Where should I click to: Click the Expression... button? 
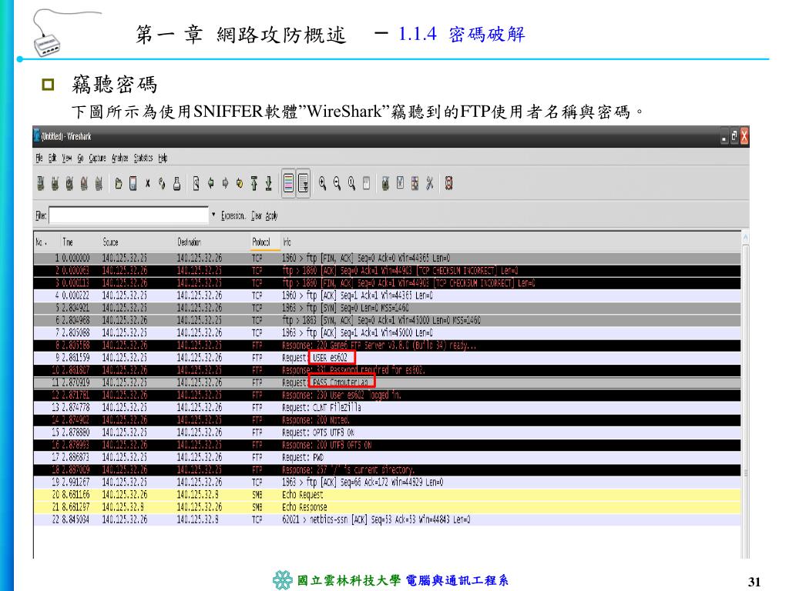click(233, 215)
